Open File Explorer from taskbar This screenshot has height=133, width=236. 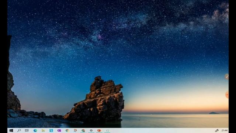[43, 130]
